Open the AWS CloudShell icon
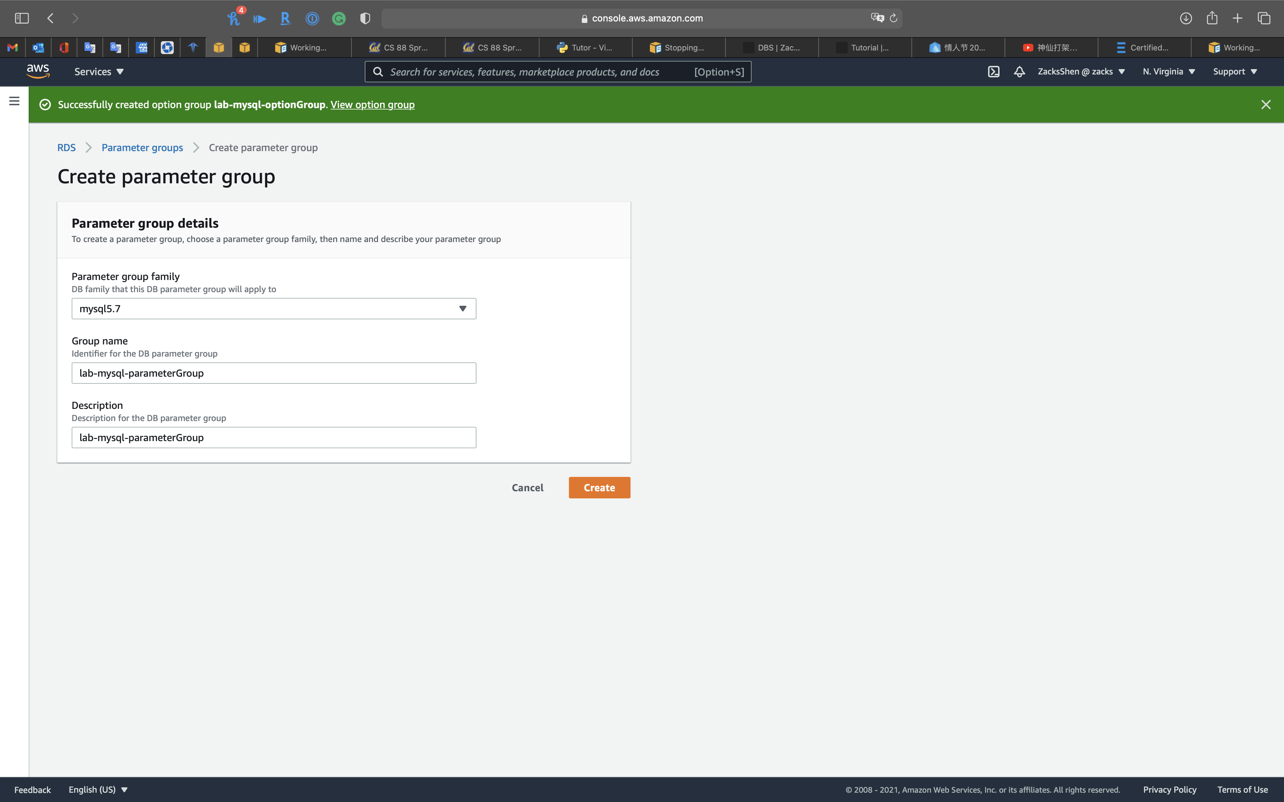Viewport: 1284px width, 802px height. [x=993, y=72]
